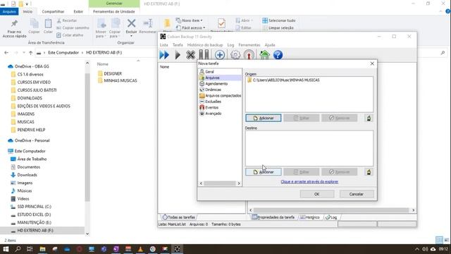Open Compartilhar tab in File Explorer
The width and height of the screenshot is (451, 254).
pos(53,11)
